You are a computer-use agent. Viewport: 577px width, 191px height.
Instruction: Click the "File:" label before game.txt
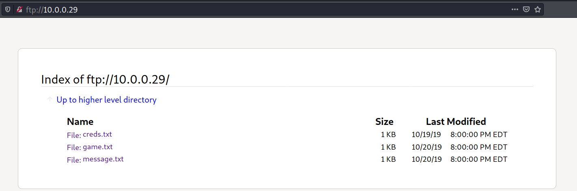[74, 148]
